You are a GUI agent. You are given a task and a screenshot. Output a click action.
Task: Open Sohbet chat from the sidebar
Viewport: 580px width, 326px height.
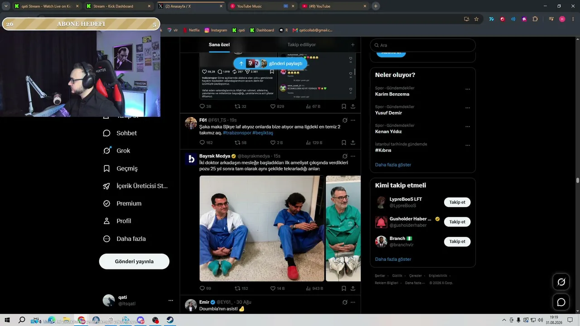coord(120,133)
